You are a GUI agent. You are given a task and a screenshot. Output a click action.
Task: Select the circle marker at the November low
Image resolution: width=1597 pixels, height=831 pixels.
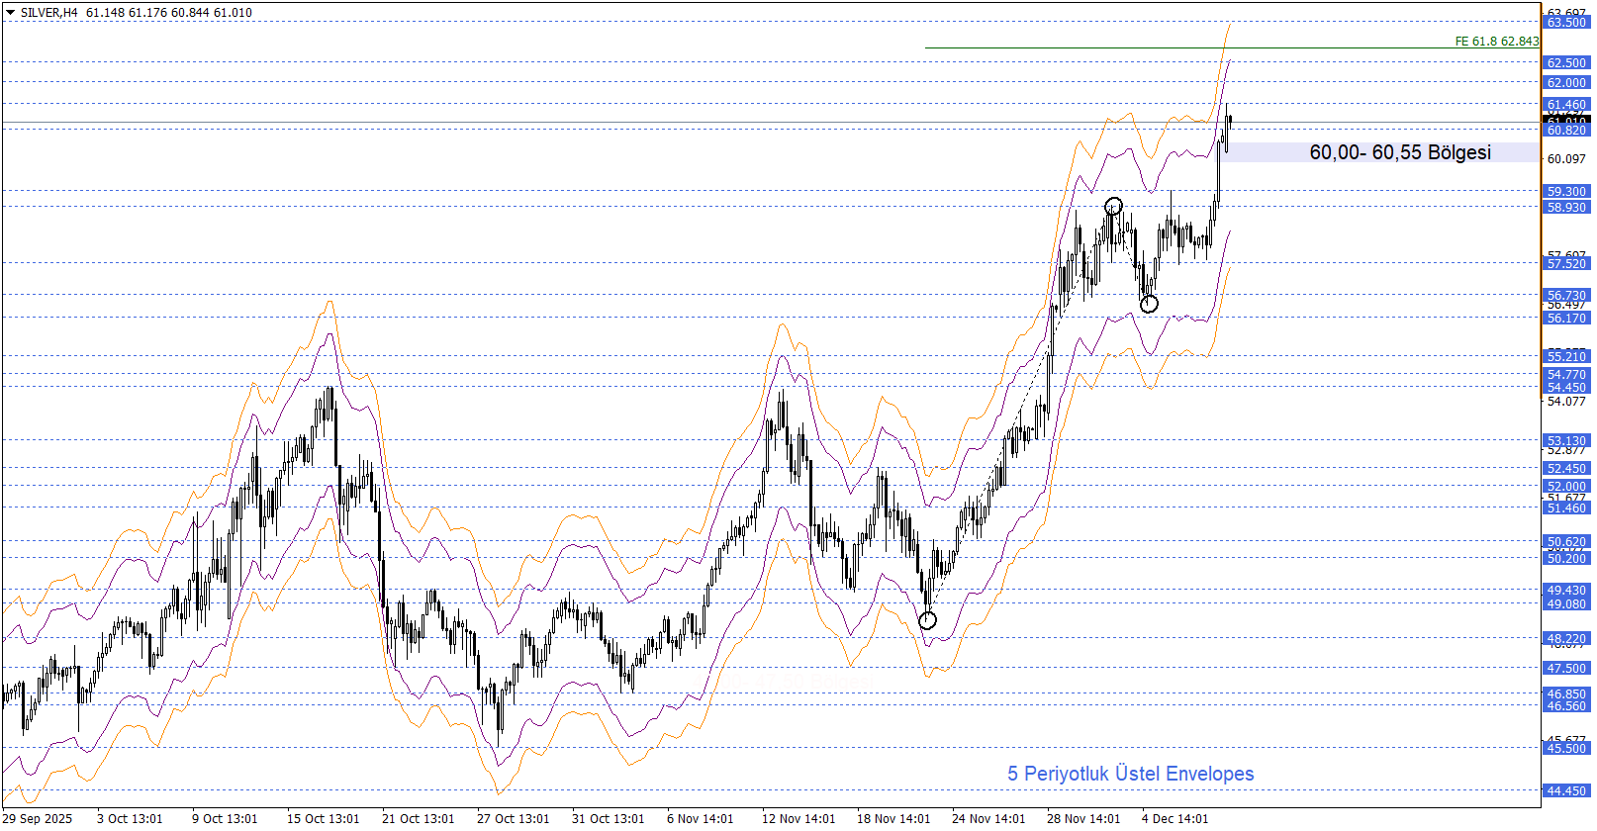(x=927, y=620)
